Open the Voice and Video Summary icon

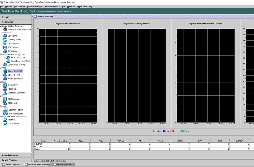5,29
